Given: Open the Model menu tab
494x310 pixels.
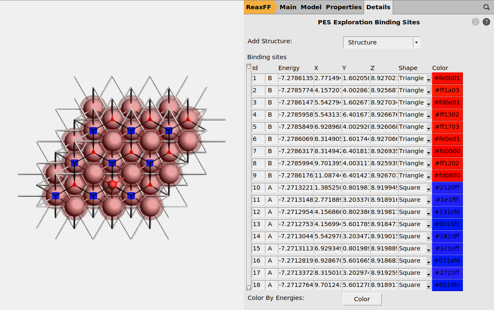Looking at the screenshot, I should coord(311,7).
